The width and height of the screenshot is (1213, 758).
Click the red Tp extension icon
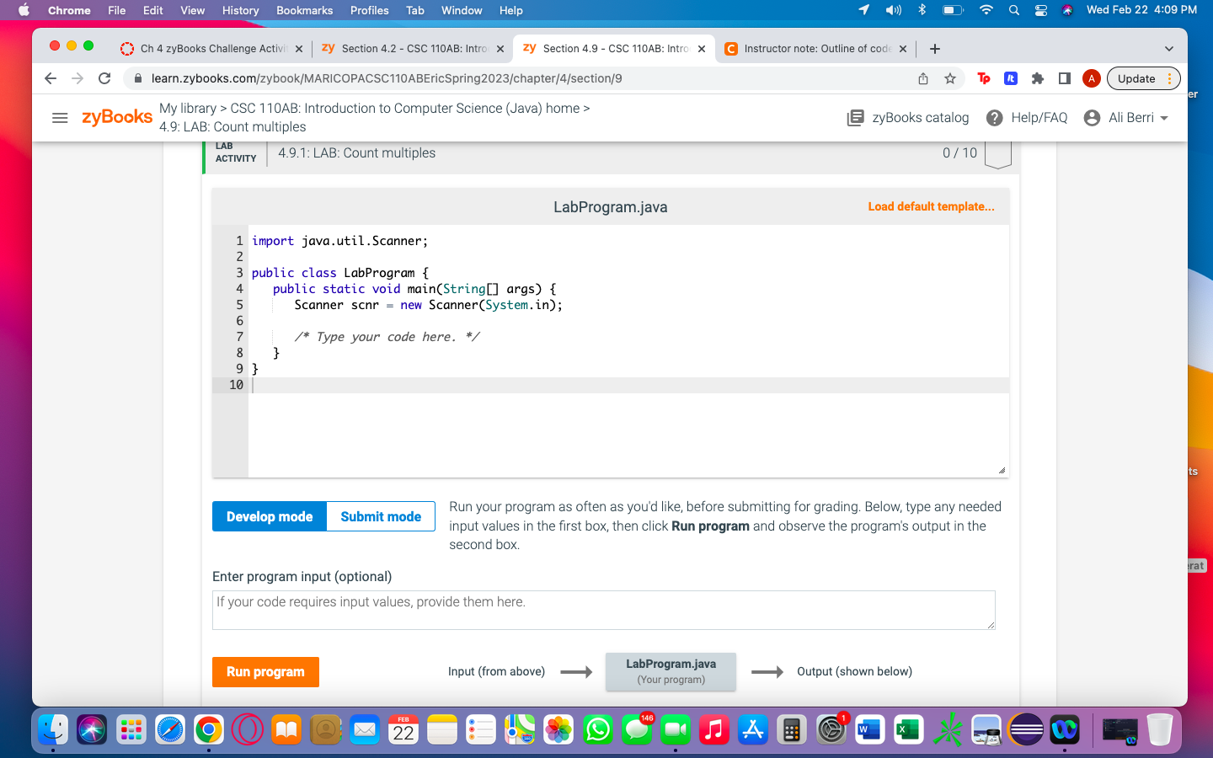[x=983, y=77]
